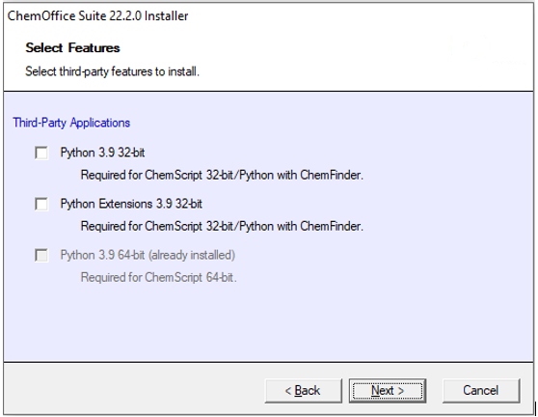Click the Required for ChemScript 64-bit description

[158, 278]
